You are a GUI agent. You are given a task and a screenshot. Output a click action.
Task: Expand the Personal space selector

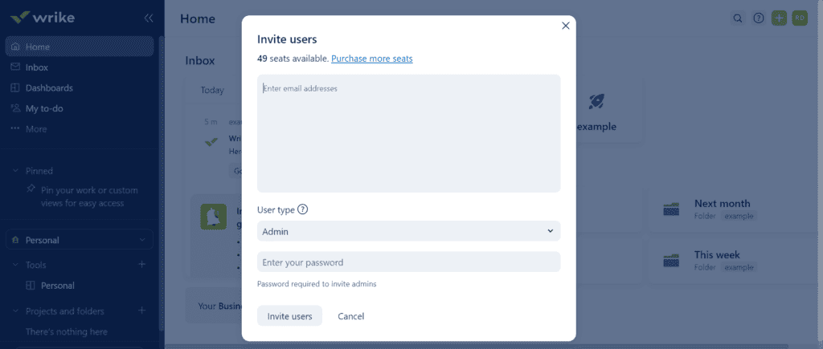tap(80, 240)
